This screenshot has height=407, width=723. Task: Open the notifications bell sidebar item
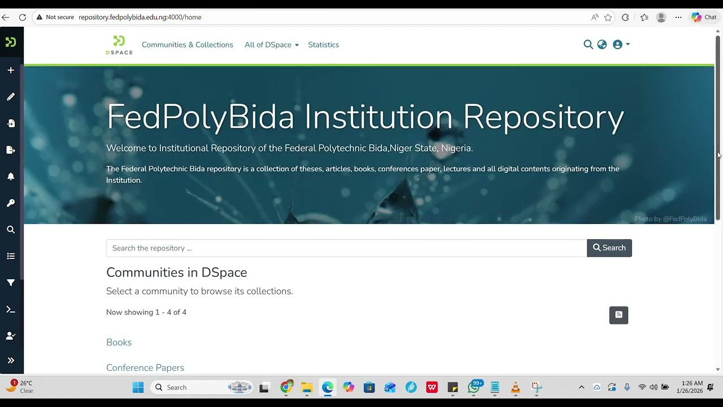[x=11, y=176]
